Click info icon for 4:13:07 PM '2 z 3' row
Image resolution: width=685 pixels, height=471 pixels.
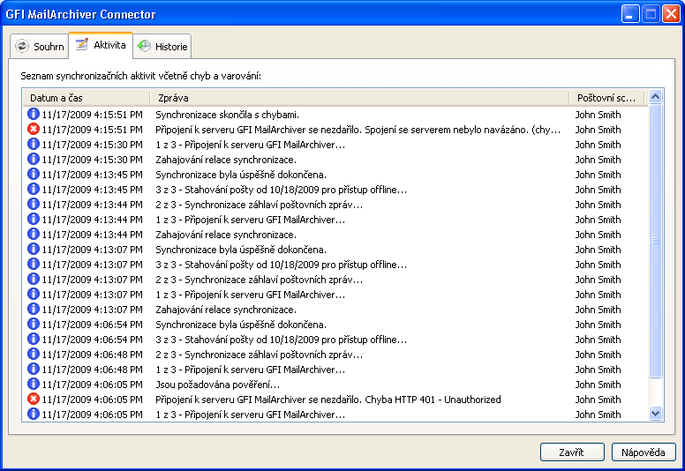coord(34,279)
